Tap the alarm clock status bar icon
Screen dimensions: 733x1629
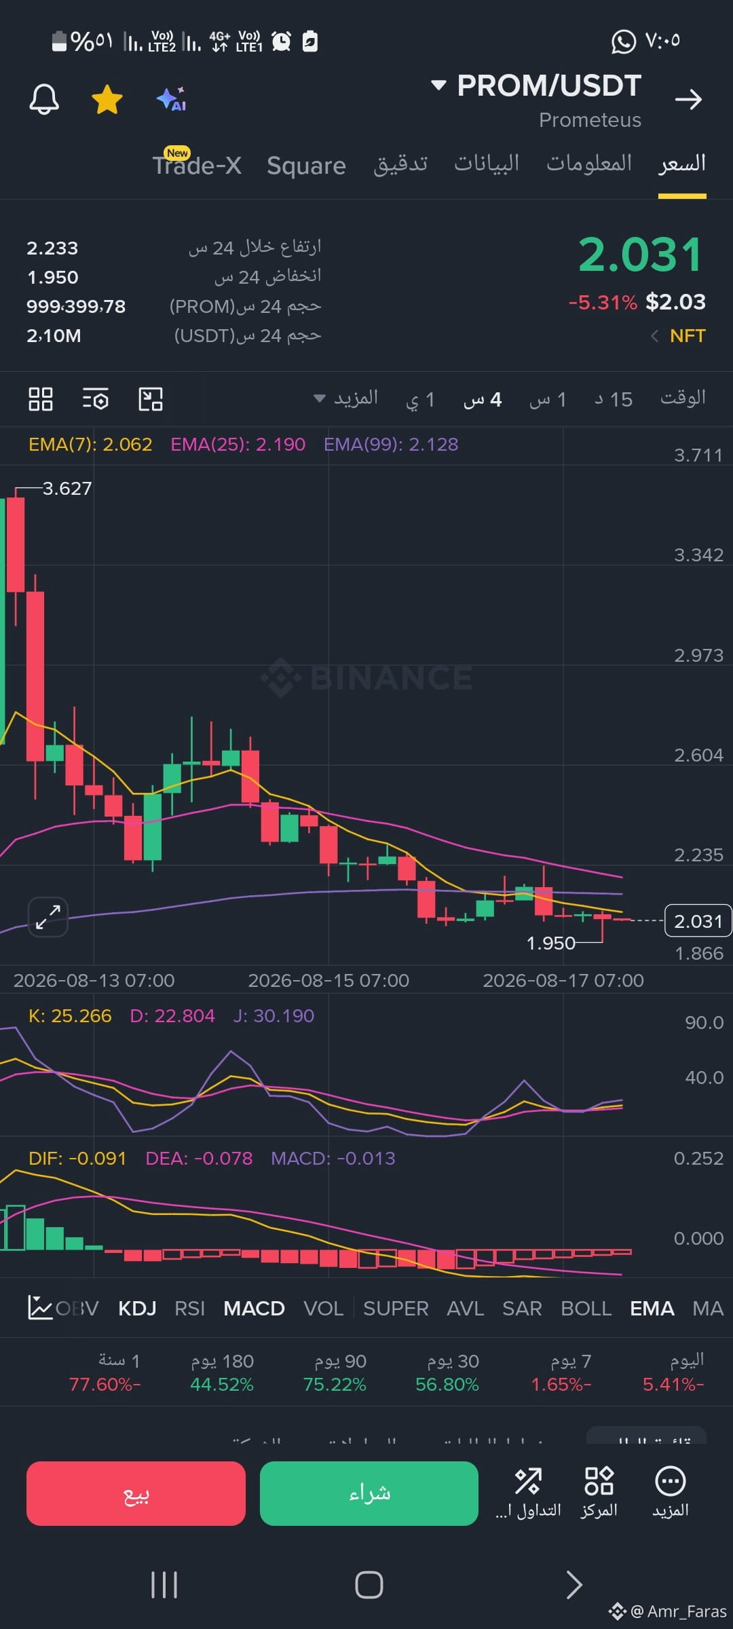tap(281, 41)
